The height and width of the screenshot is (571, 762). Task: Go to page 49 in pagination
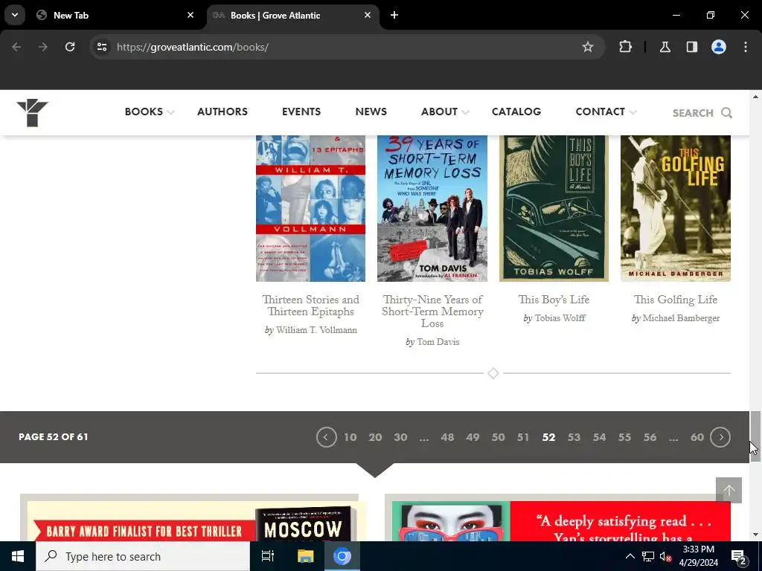pyautogui.click(x=473, y=437)
